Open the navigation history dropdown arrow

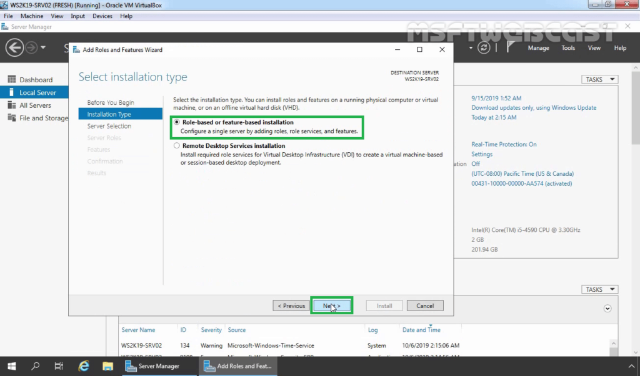click(43, 47)
